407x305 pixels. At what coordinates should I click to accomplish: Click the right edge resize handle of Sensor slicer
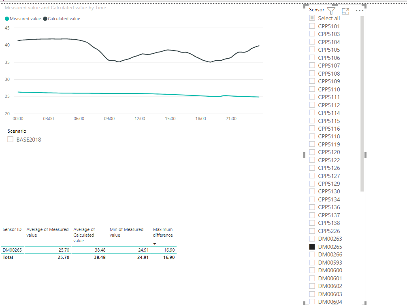(x=365, y=155)
